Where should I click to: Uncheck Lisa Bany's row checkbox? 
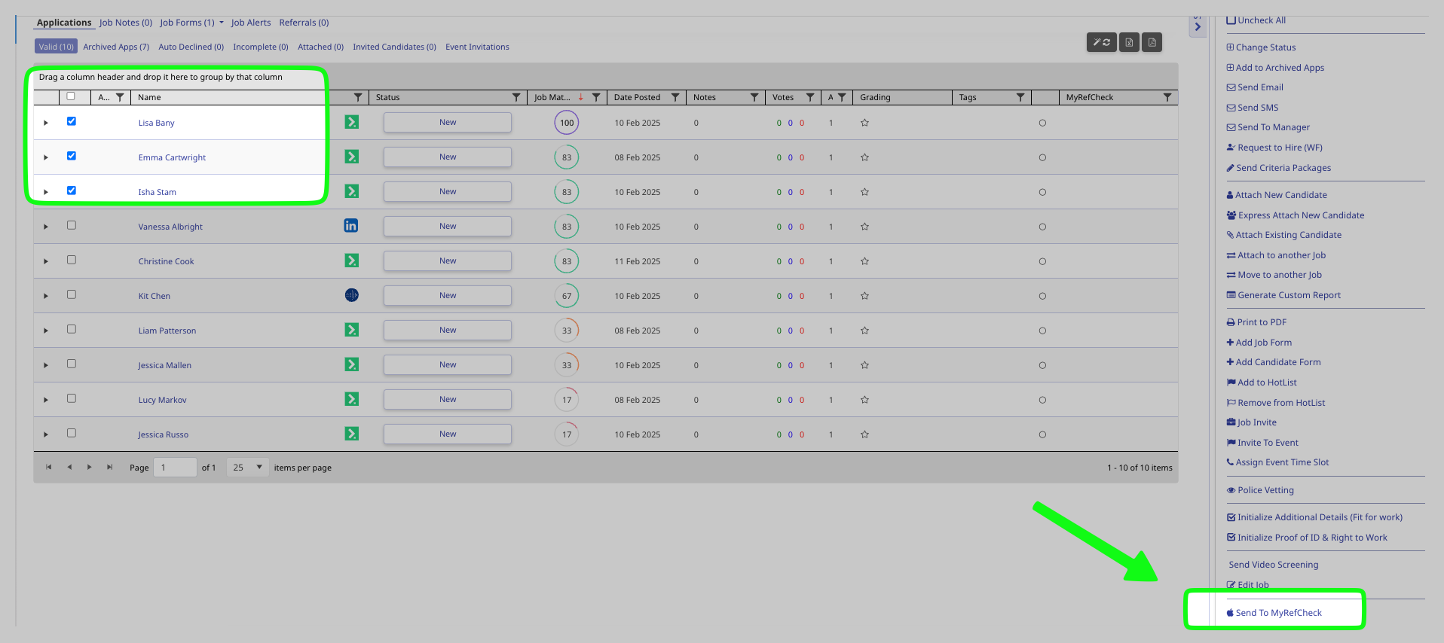click(x=72, y=121)
